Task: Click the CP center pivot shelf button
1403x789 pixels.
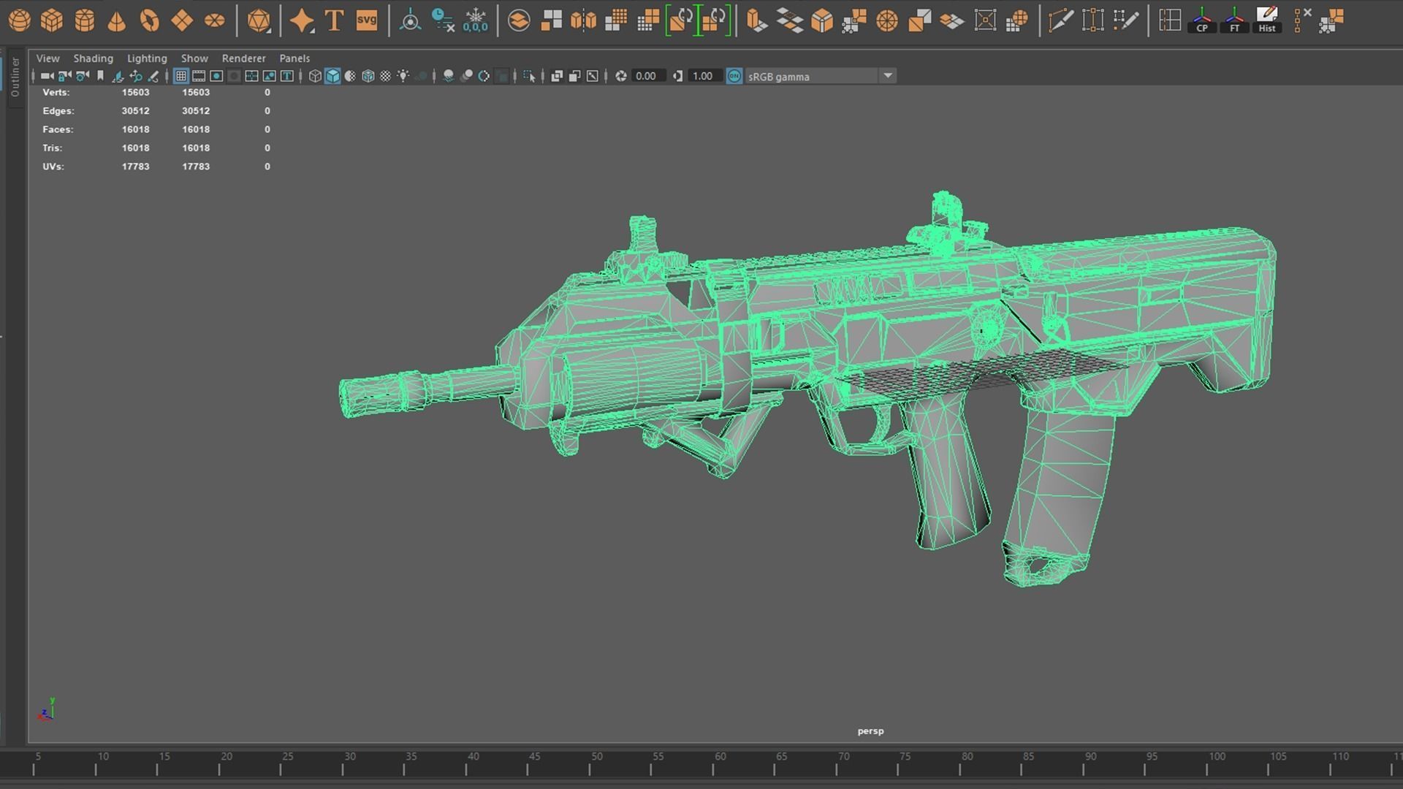Action: [1202, 20]
